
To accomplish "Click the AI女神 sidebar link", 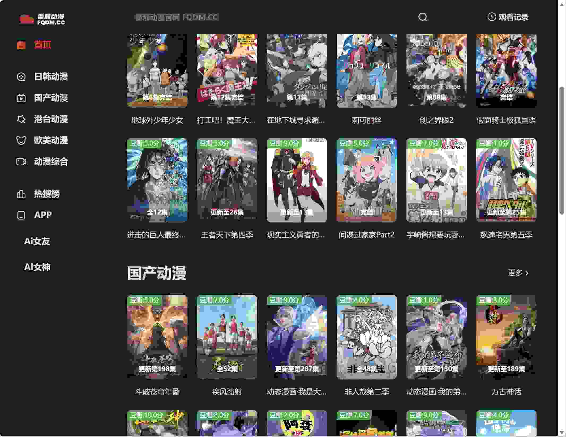I will (37, 267).
